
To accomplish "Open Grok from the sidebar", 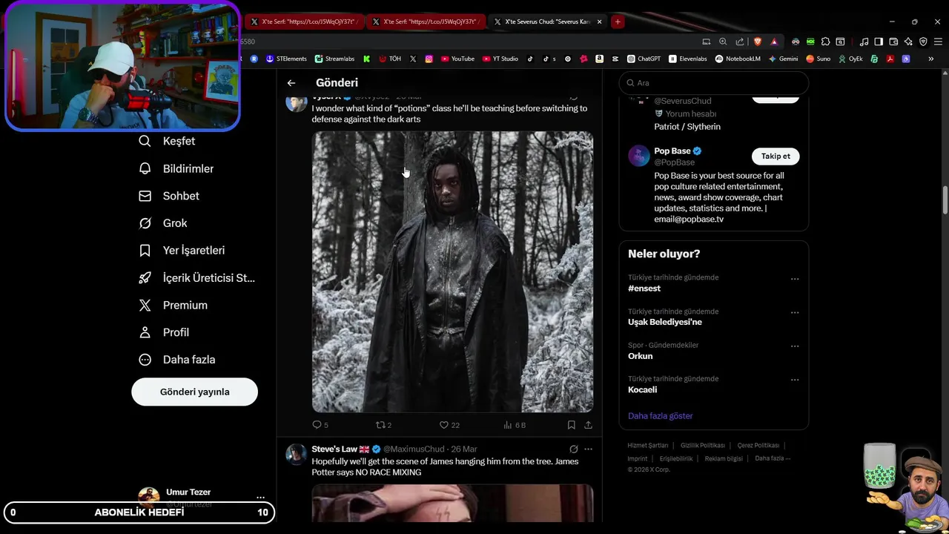I will pos(163,223).
